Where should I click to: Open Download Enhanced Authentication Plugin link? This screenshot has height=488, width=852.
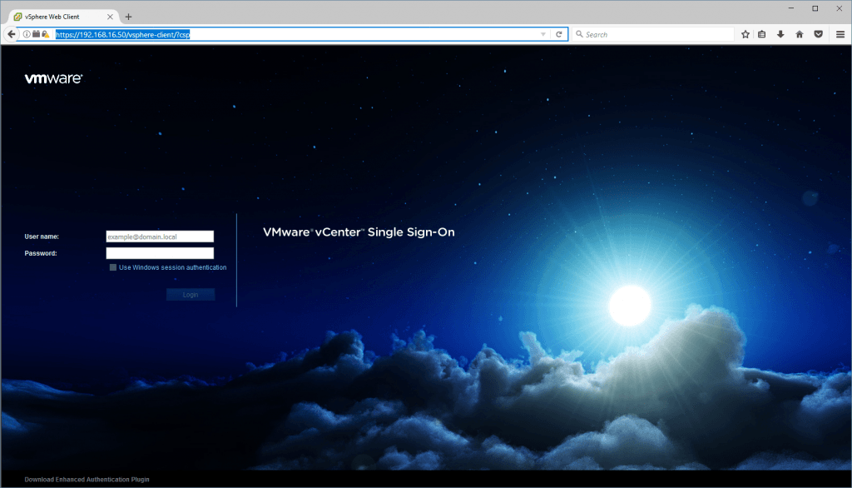(87, 480)
